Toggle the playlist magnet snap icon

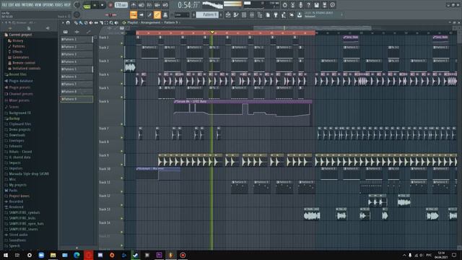(x=68, y=22)
